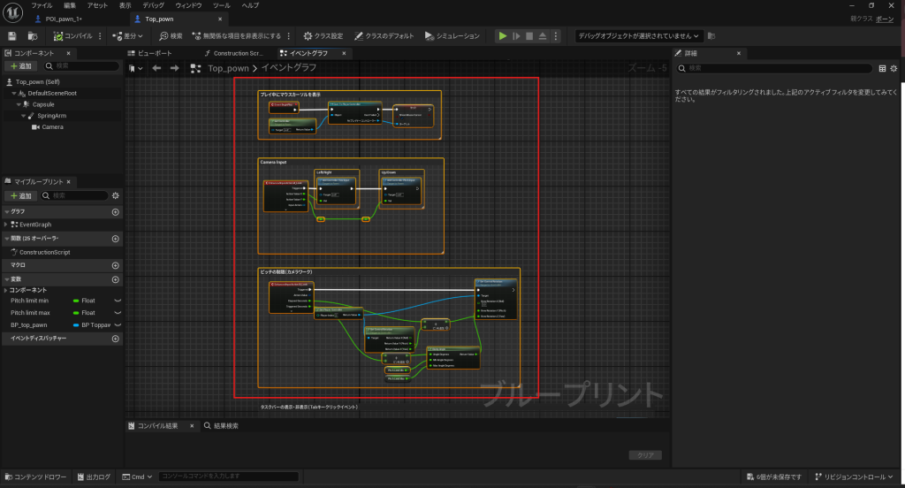Click the Save blueprint icon in the toolbar
Image resolution: width=905 pixels, height=488 pixels.
(11, 36)
